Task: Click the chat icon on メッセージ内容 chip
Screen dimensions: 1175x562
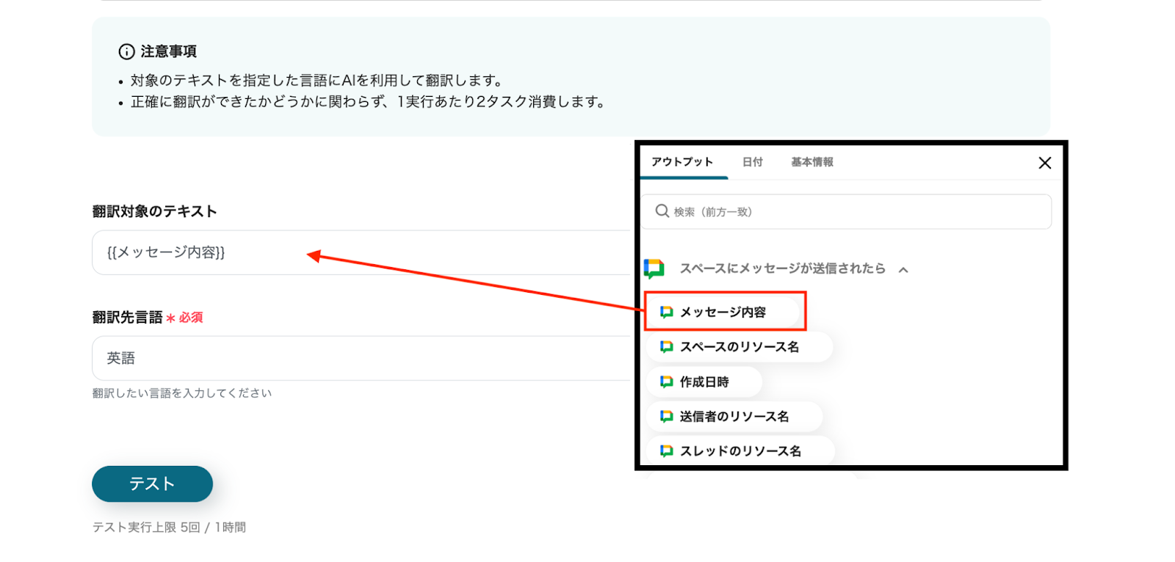Action: [x=667, y=312]
